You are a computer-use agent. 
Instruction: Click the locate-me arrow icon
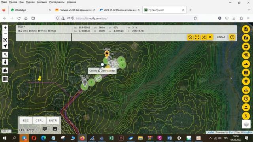tap(5, 46)
